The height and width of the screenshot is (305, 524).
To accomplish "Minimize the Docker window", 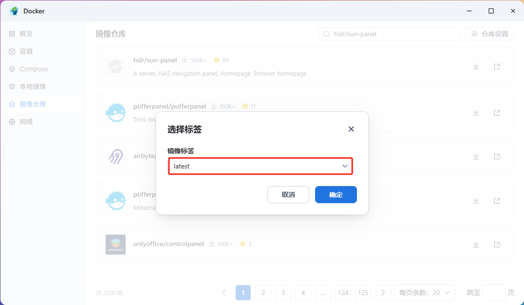I will [469, 11].
